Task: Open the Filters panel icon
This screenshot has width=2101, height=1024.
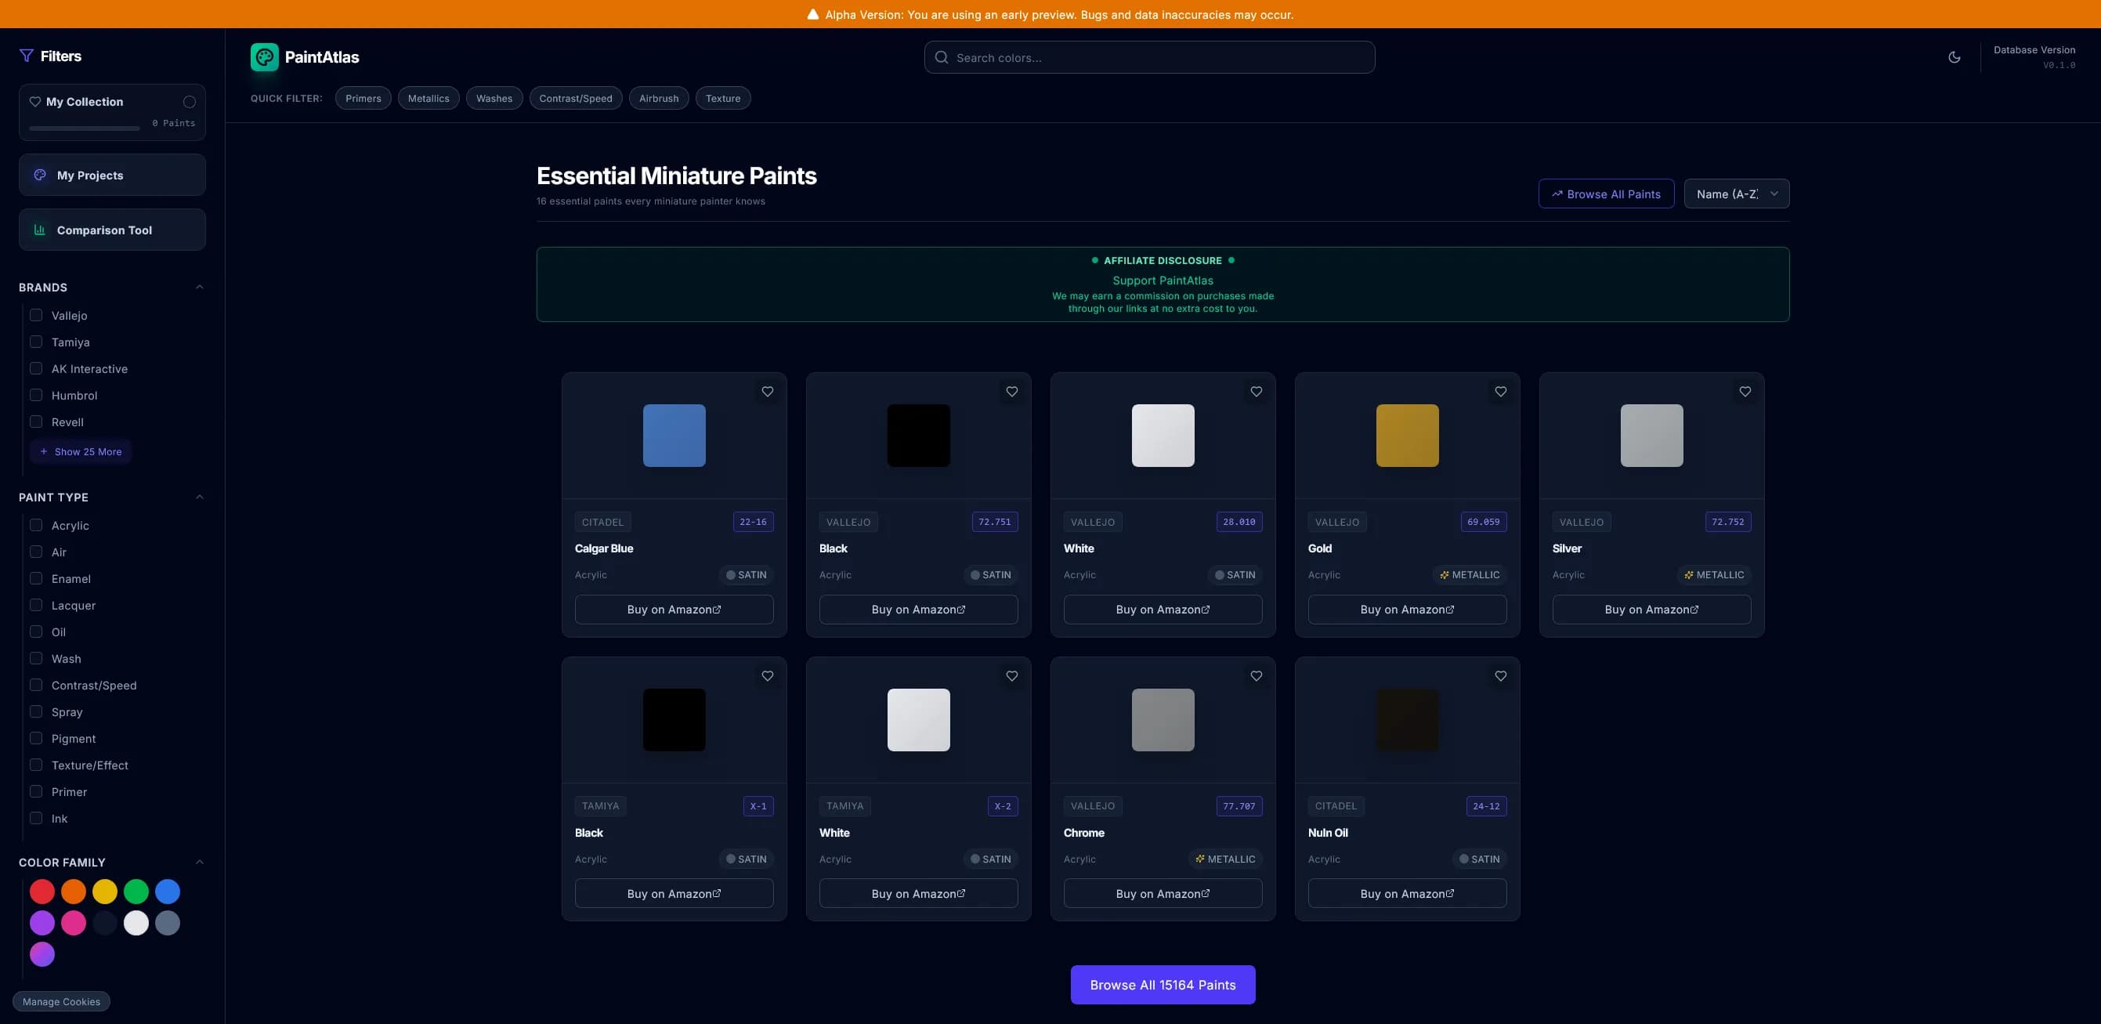Action: coord(26,55)
